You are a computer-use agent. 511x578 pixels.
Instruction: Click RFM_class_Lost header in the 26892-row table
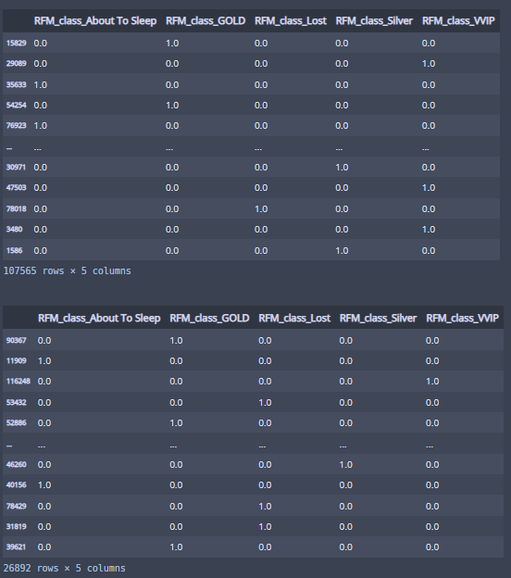tap(294, 318)
